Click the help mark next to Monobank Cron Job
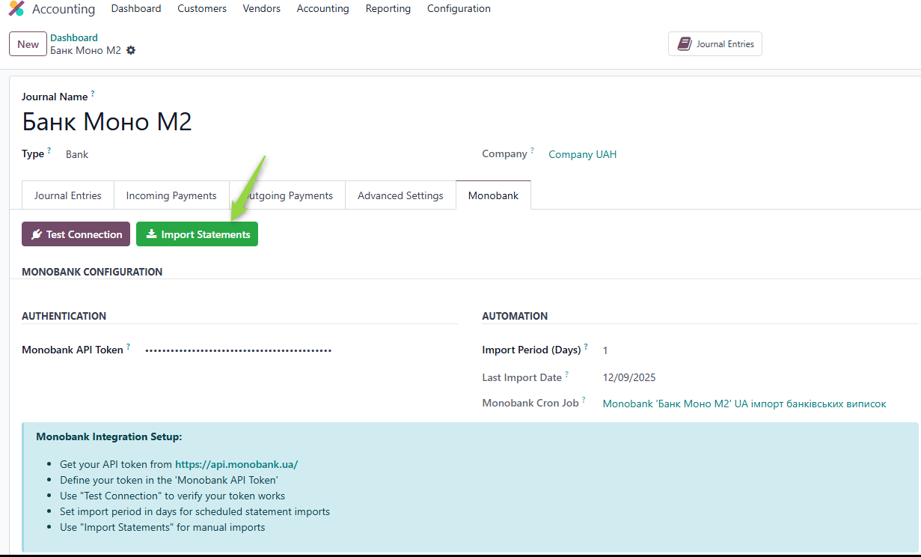Viewport: 921px width, 557px height. [x=584, y=400]
